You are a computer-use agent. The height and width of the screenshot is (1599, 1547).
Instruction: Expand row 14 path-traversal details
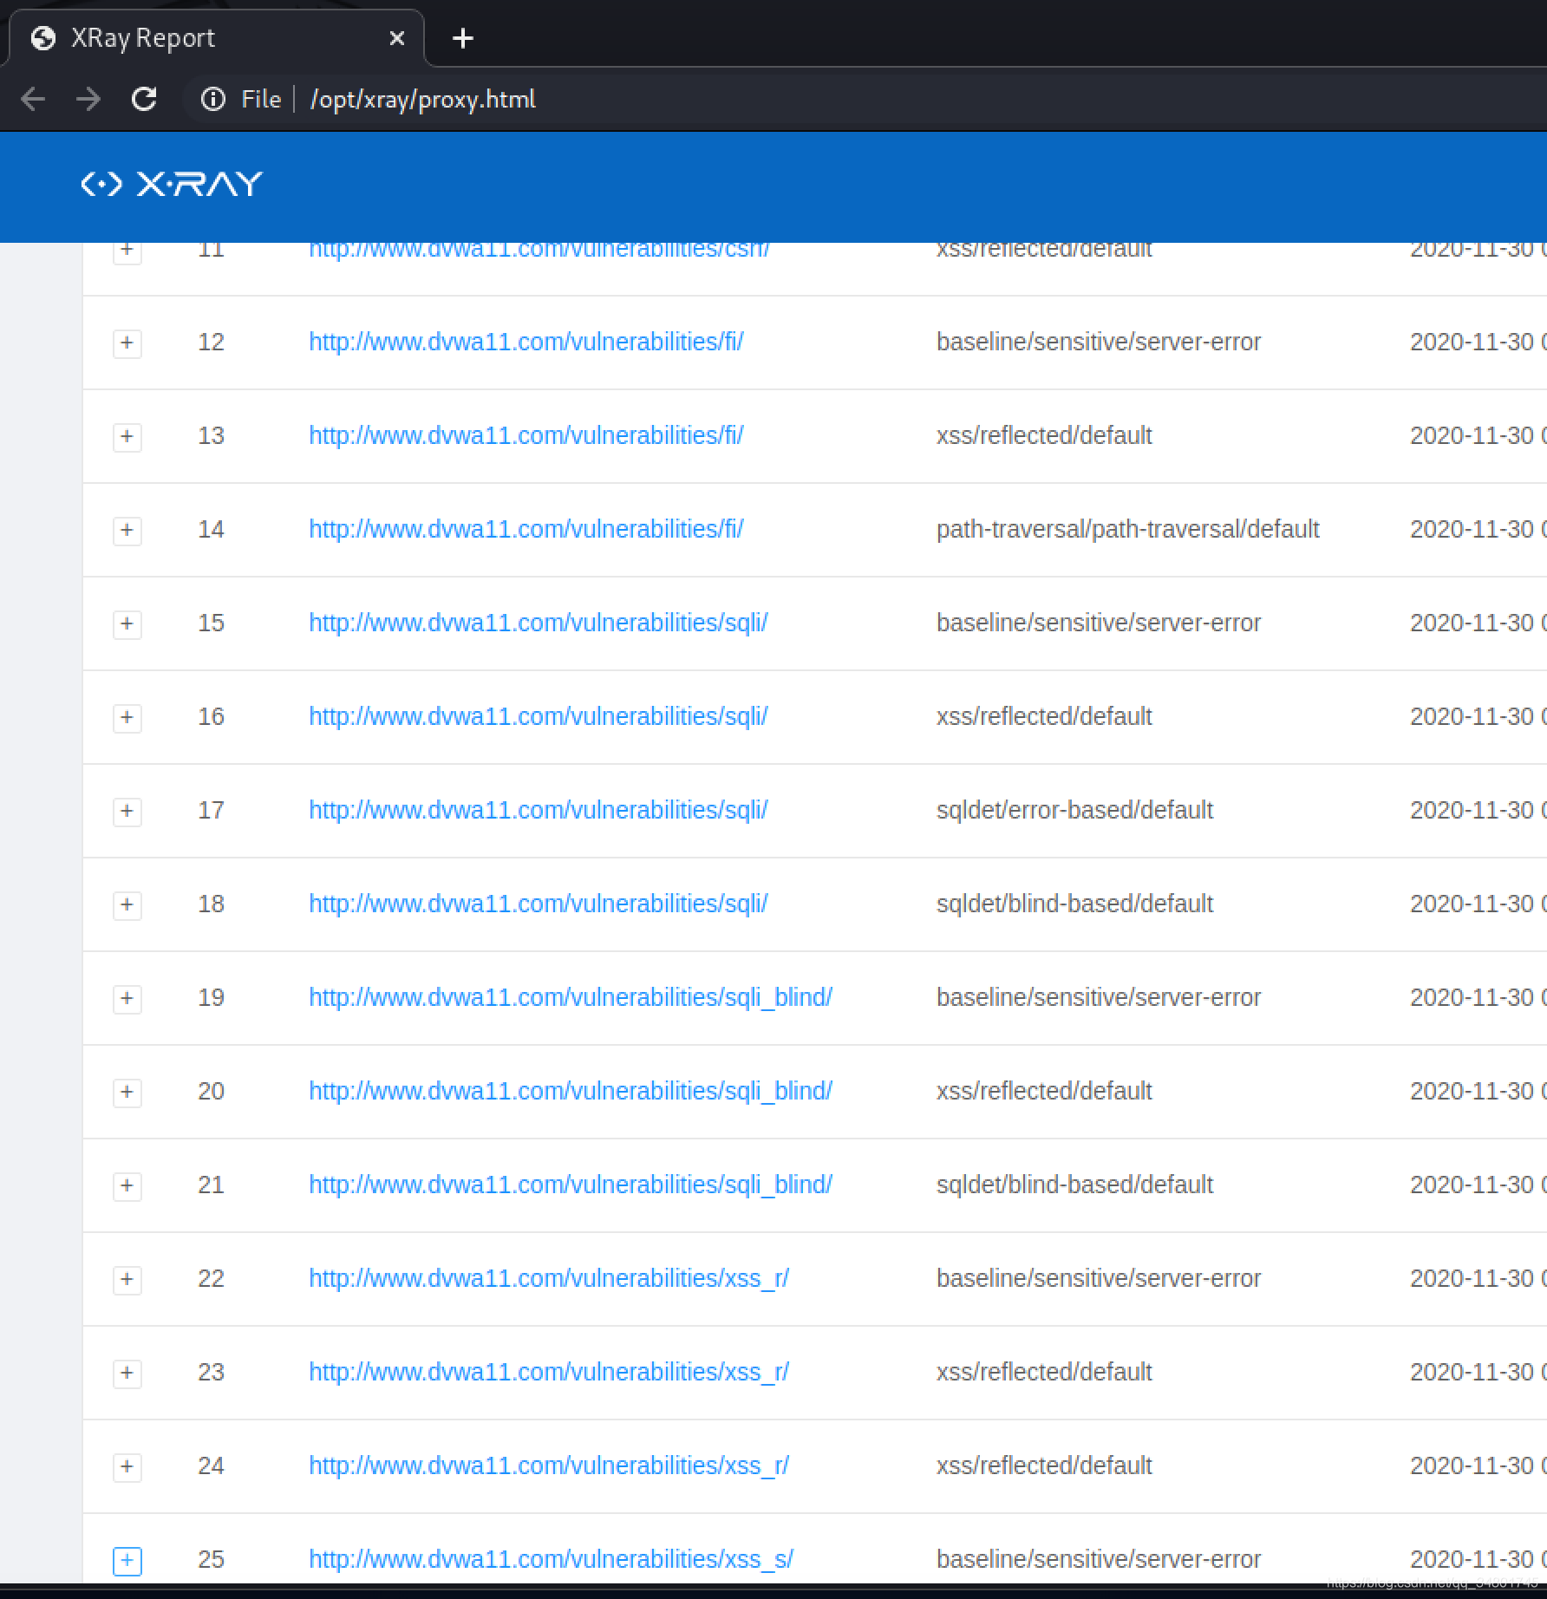click(127, 531)
